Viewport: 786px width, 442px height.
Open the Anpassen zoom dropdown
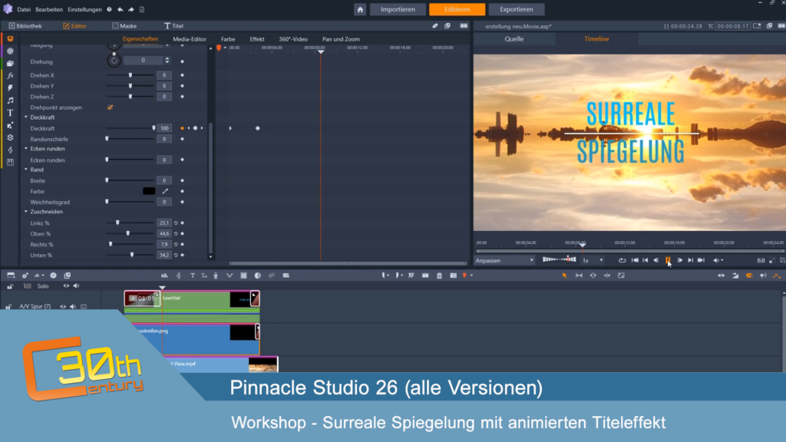[x=504, y=261]
